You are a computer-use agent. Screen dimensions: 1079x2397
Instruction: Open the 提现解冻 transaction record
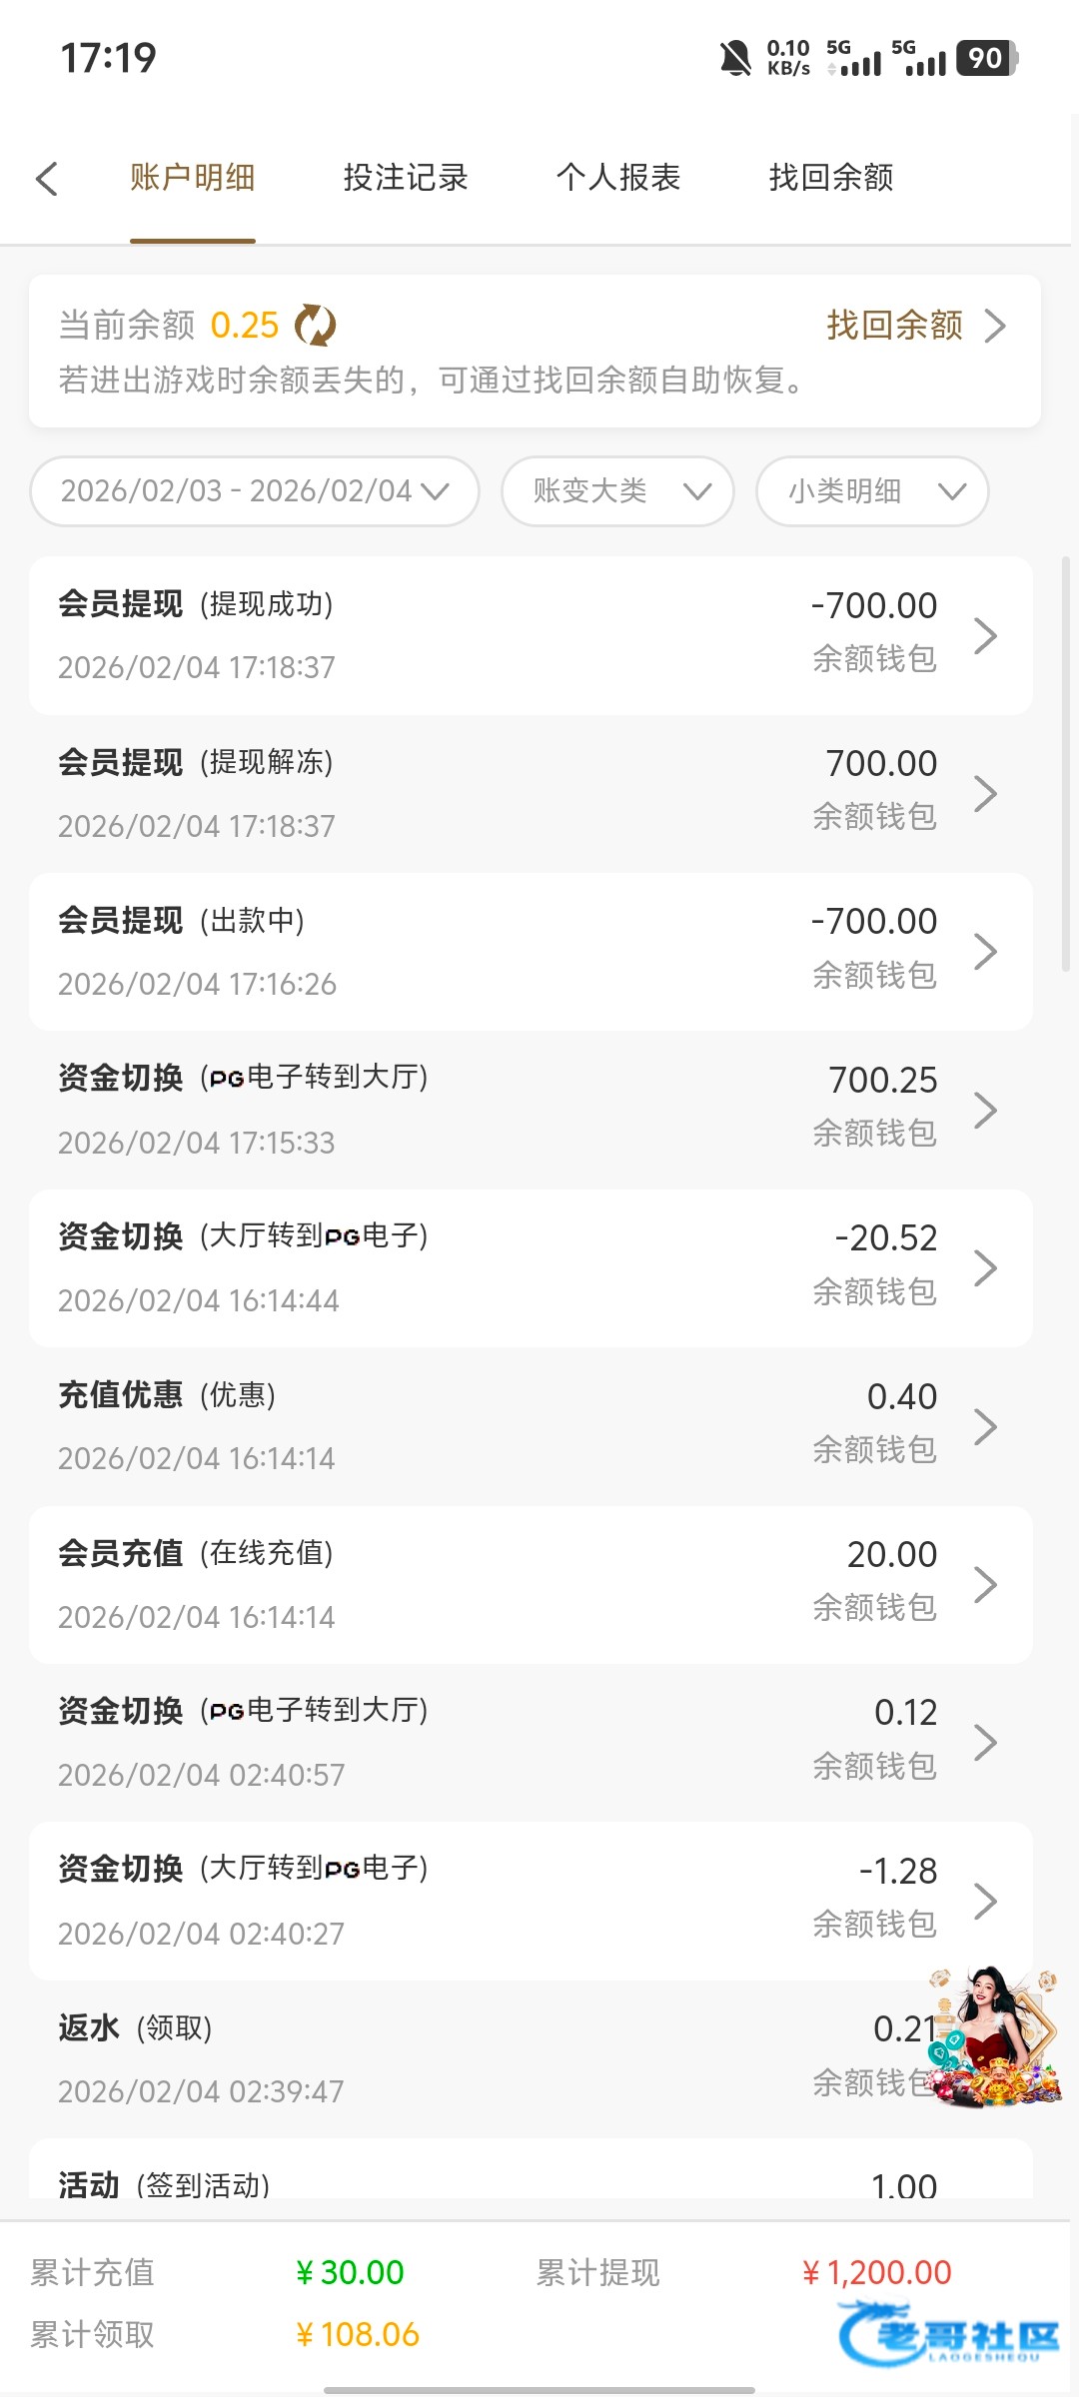pyautogui.click(x=500, y=793)
